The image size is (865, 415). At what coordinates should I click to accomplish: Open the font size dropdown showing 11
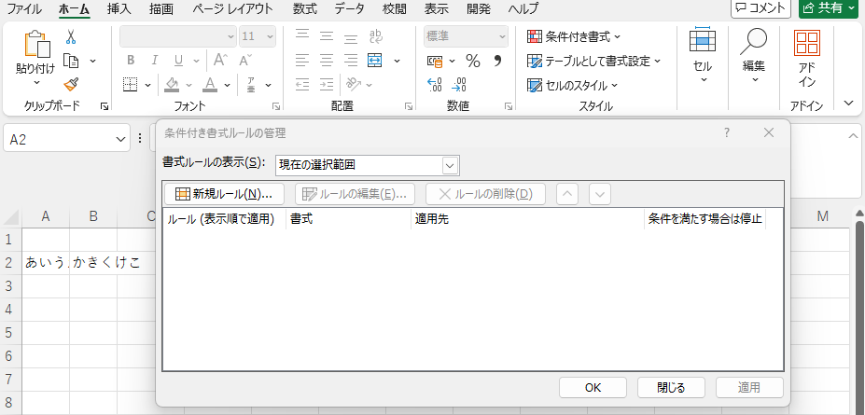pyautogui.click(x=258, y=36)
